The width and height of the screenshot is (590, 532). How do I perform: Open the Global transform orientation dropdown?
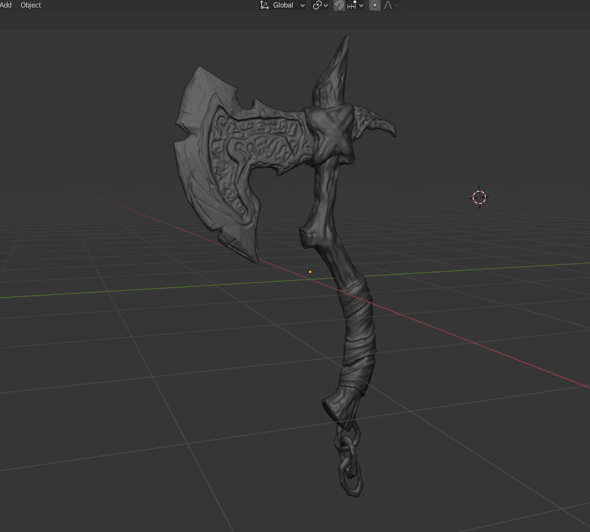[x=287, y=5]
